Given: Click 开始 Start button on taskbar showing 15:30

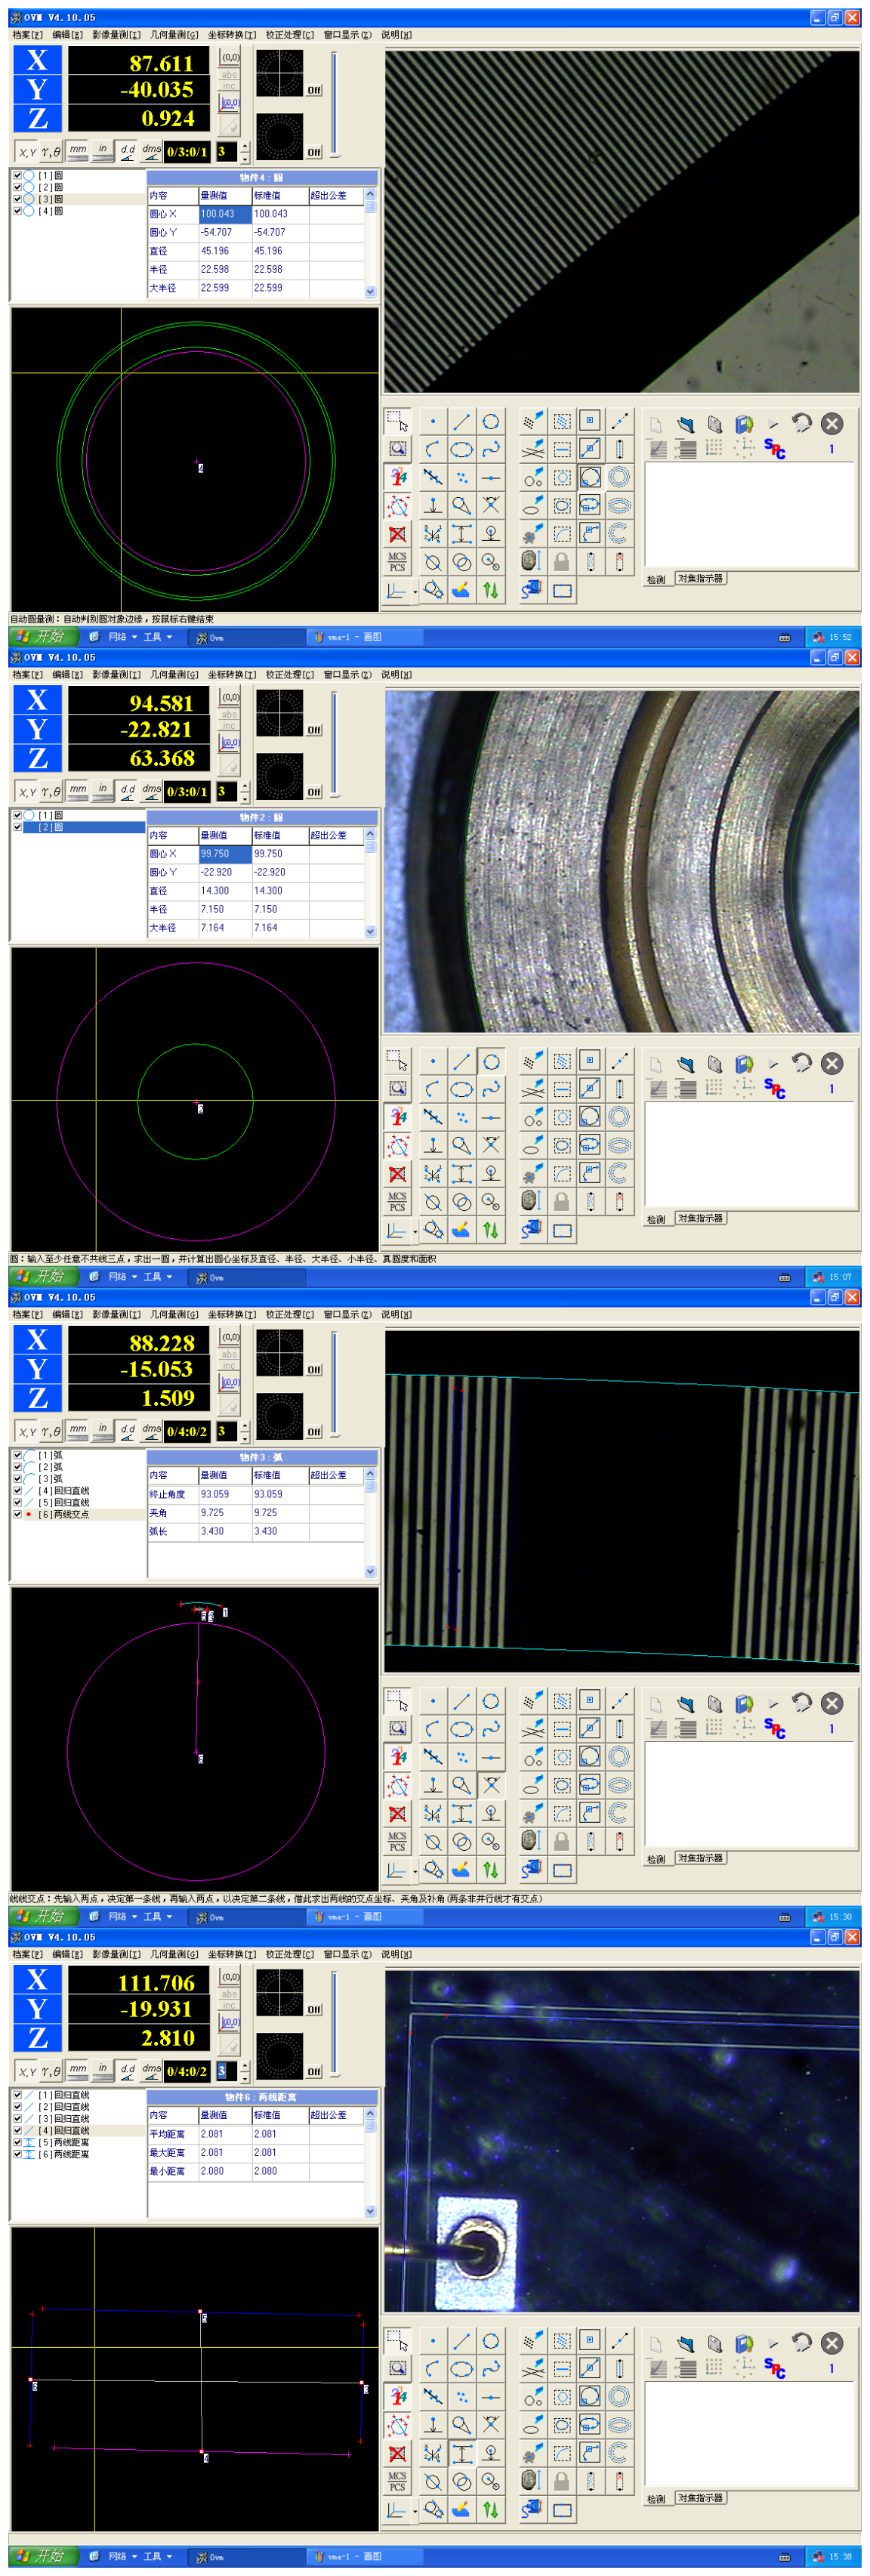Looking at the screenshot, I should pyautogui.click(x=41, y=1916).
